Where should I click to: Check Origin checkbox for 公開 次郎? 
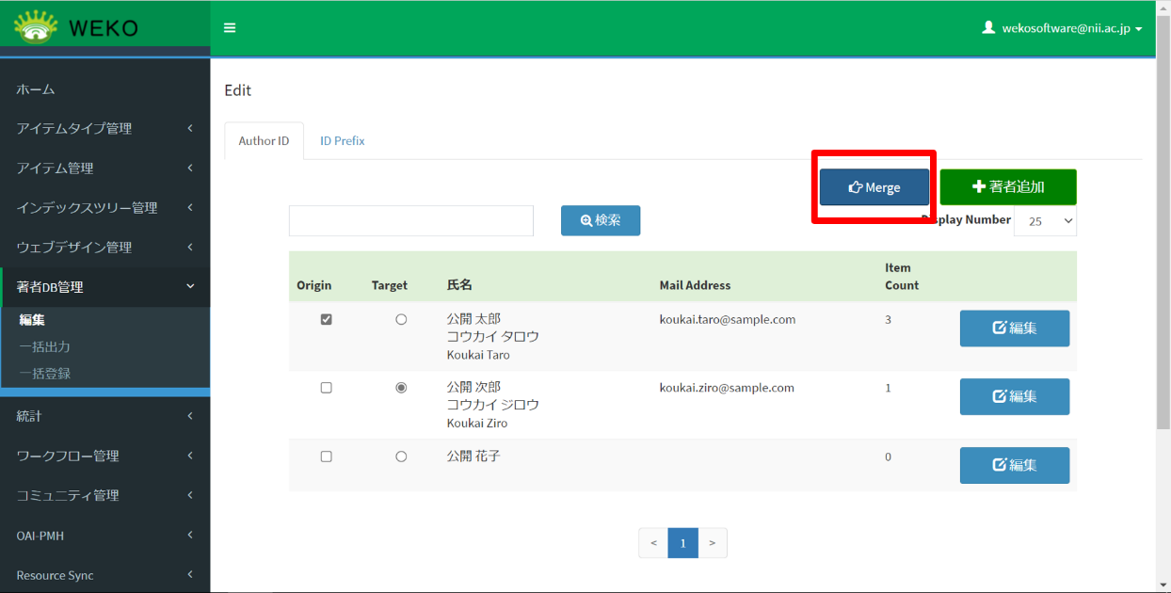327,388
